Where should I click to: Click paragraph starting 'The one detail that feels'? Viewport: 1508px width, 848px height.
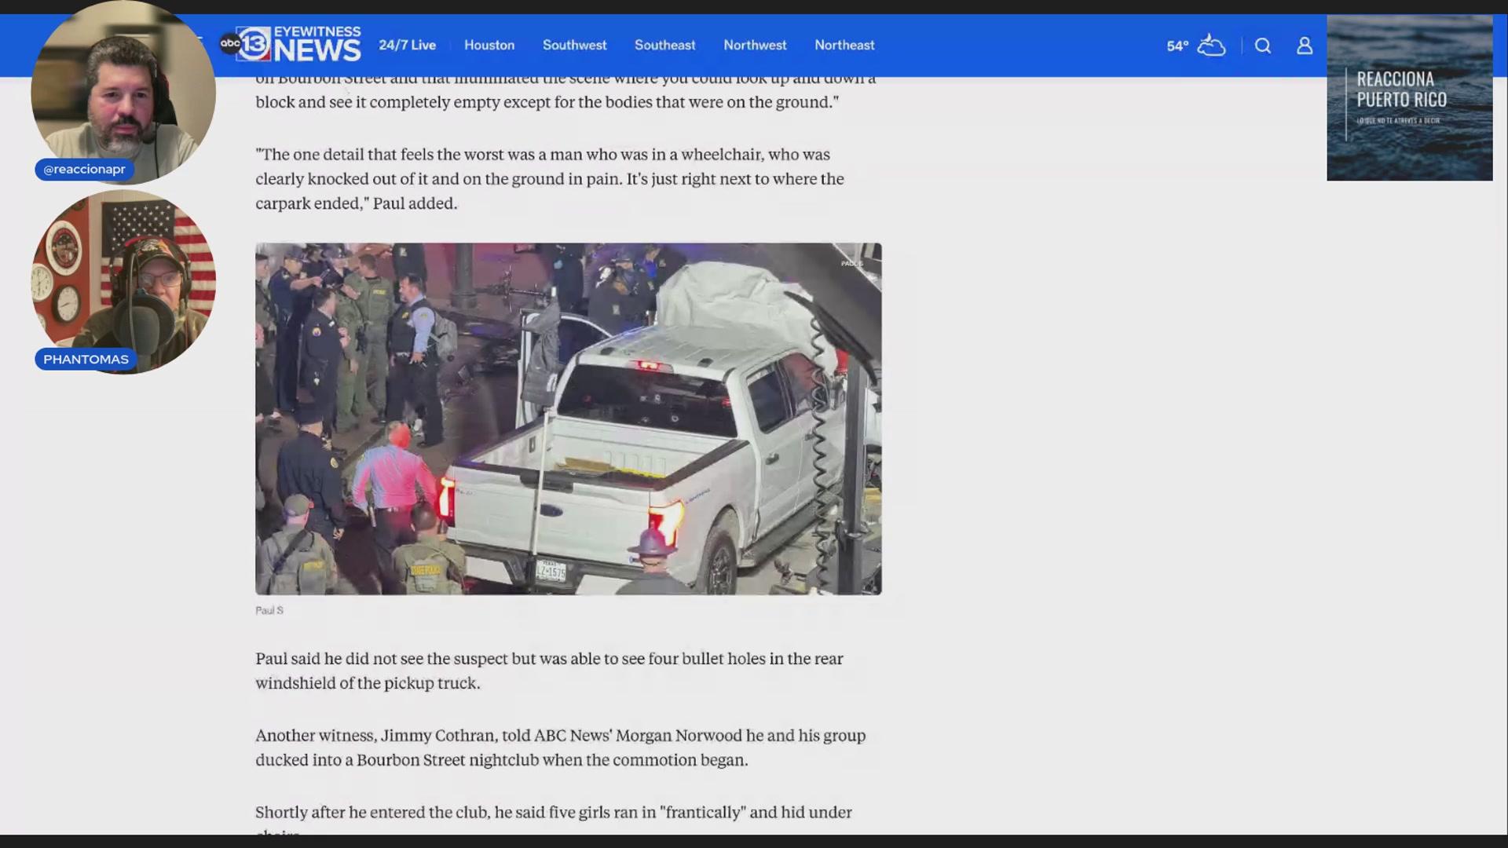click(x=550, y=179)
